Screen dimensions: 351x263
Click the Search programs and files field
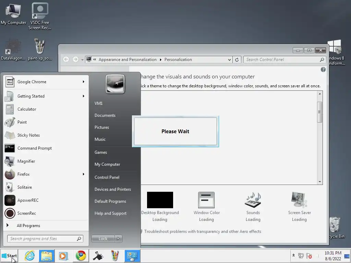point(45,239)
